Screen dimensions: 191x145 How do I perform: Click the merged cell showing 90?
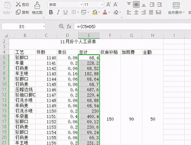click(131, 119)
